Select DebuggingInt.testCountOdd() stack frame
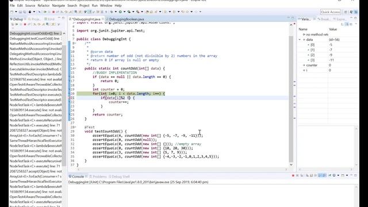The width and height of the screenshot is (368, 207). (36, 39)
